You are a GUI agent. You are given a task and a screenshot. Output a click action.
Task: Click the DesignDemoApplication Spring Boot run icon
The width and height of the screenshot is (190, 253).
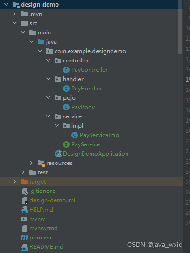point(58,154)
